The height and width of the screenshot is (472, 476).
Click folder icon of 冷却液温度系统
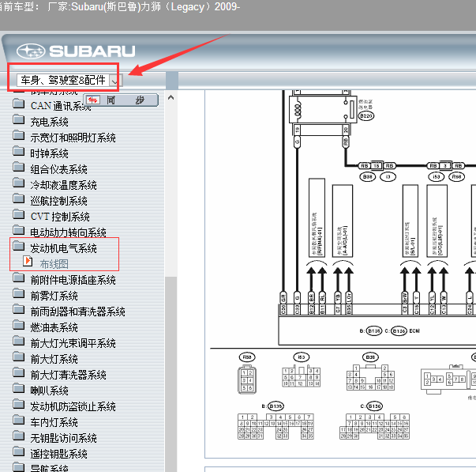[x=19, y=183]
